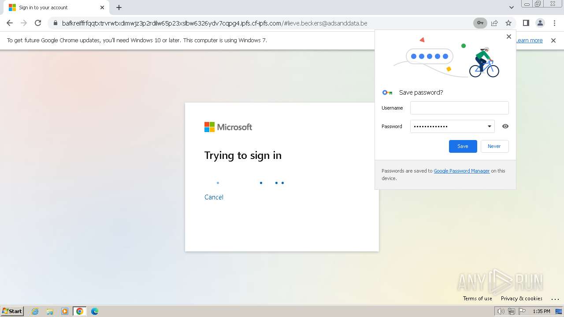564x317 pixels.
Task: Open the side panel icon
Action: (526, 23)
